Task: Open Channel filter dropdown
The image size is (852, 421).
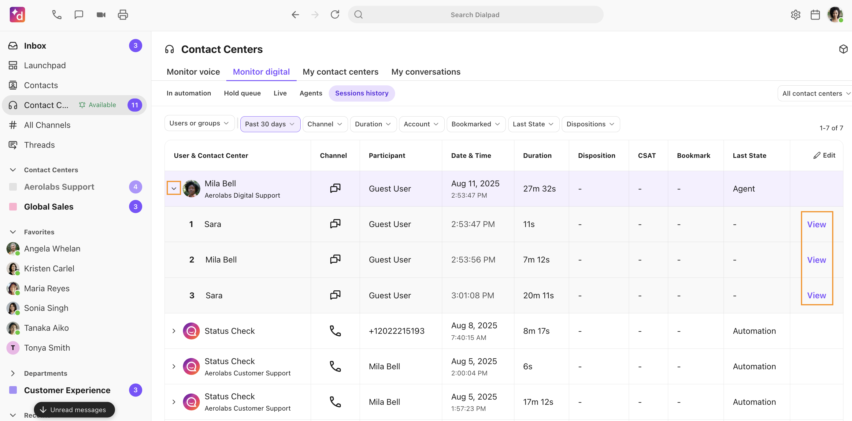Action: tap(325, 124)
